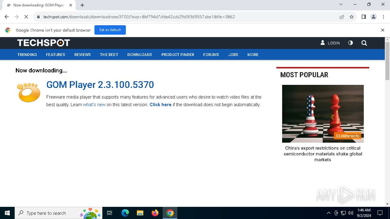Click the forward navigation arrow
This screenshot has width=390, height=219.
click(x=16, y=17)
